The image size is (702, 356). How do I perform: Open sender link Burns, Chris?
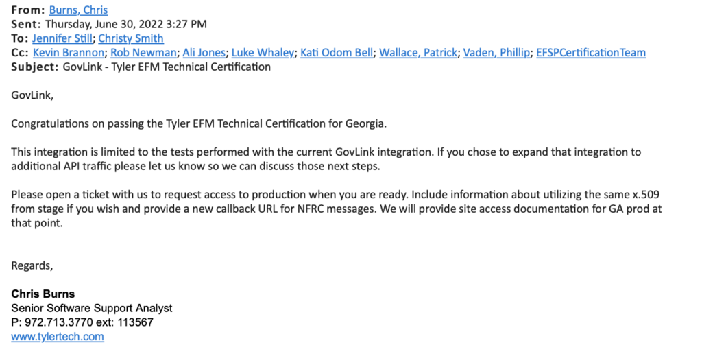pos(78,10)
